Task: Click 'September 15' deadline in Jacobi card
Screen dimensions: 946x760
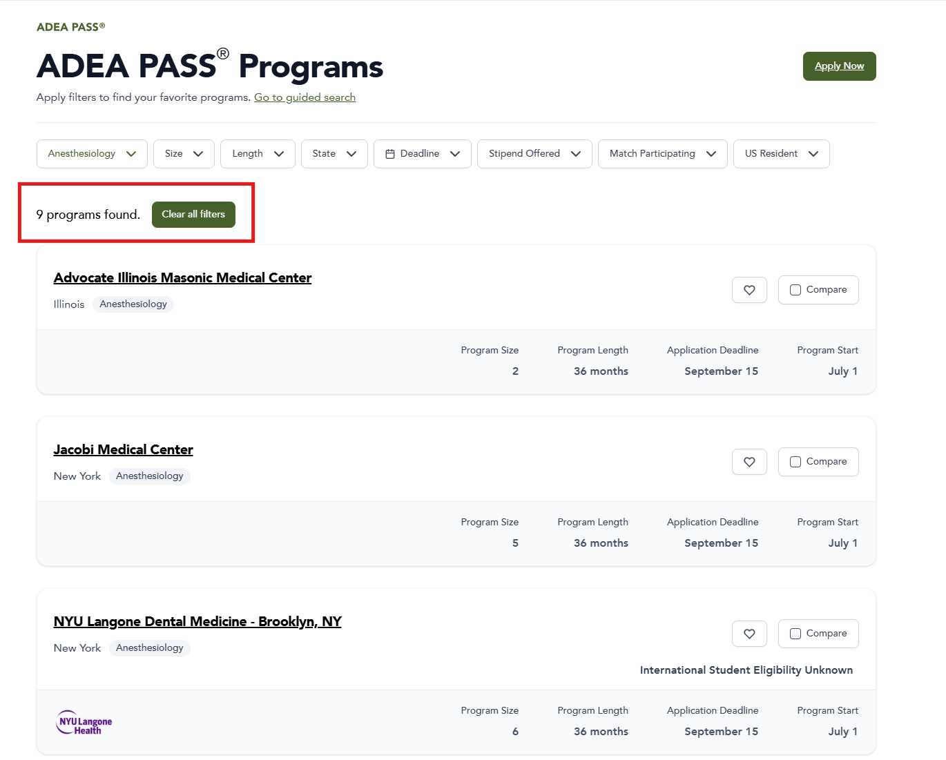Action: click(x=722, y=543)
